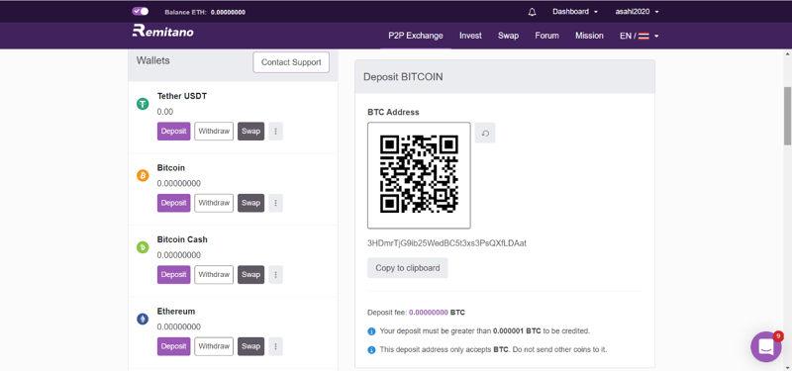The image size is (792, 371).
Task: Expand the Dashboard dropdown
Action: [575, 12]
